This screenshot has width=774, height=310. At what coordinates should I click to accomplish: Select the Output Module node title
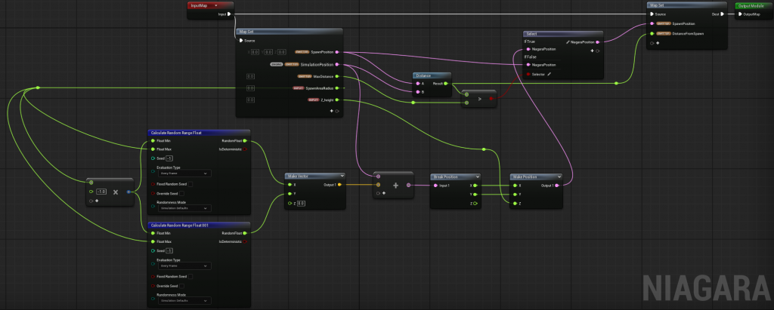click(751, 5)
